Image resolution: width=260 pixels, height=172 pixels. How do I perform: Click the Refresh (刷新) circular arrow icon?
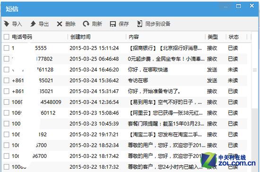coord(86,24)
